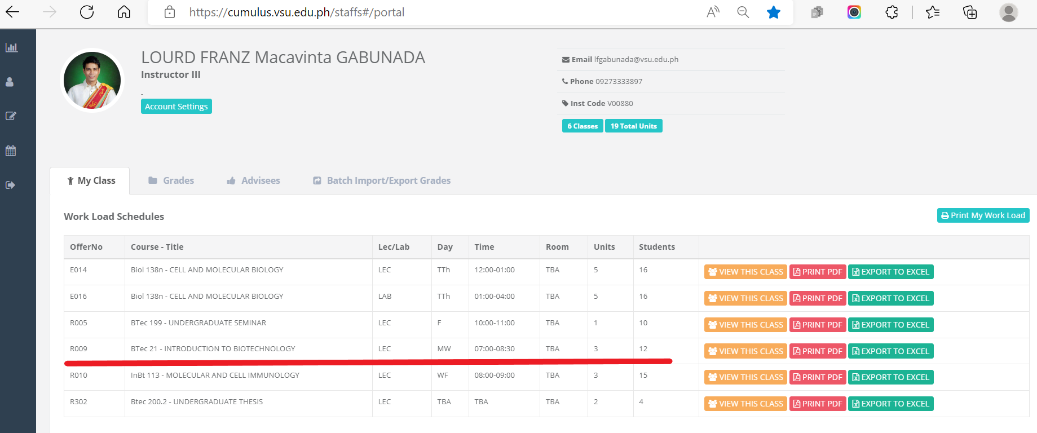Click the Account Settings button

pos(176,107)
